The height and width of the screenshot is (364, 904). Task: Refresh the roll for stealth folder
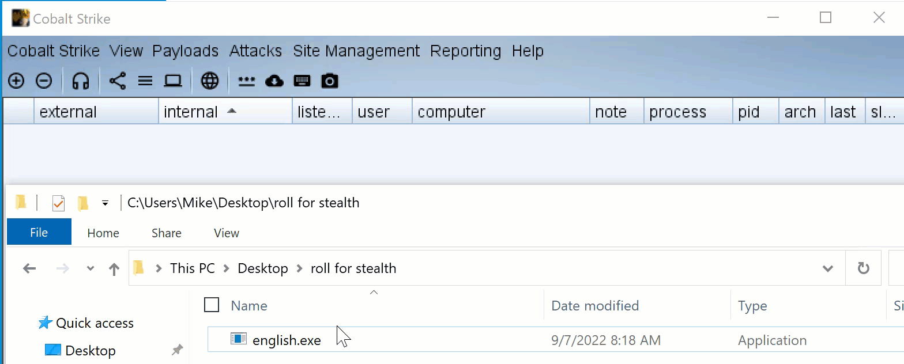click(x=863, y=268)
